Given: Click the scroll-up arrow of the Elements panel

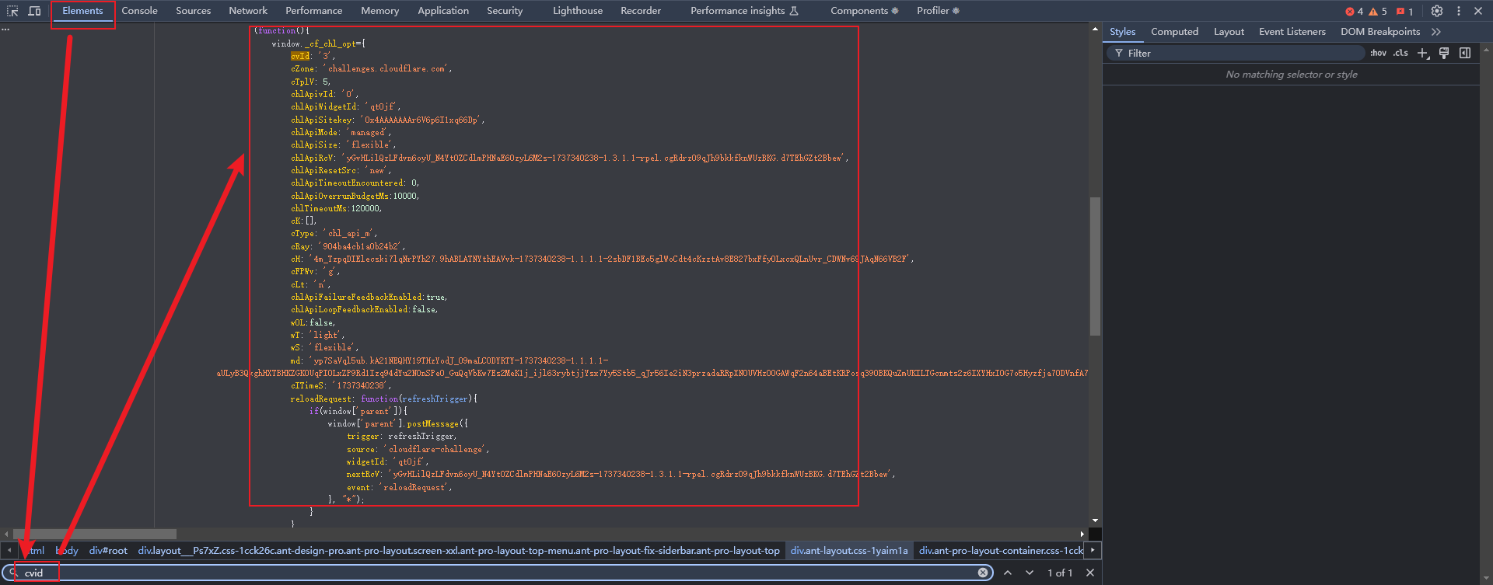Looking at the screenshot, I should pyautogui.click(x=1095, y=29).
